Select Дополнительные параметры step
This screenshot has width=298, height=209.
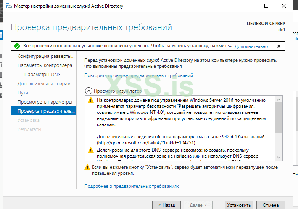(46, 83)
